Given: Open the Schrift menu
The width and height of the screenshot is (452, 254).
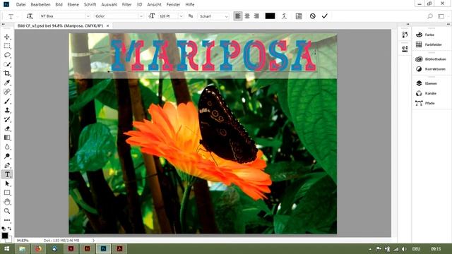Looking at the screenshot, I should 90,5.
